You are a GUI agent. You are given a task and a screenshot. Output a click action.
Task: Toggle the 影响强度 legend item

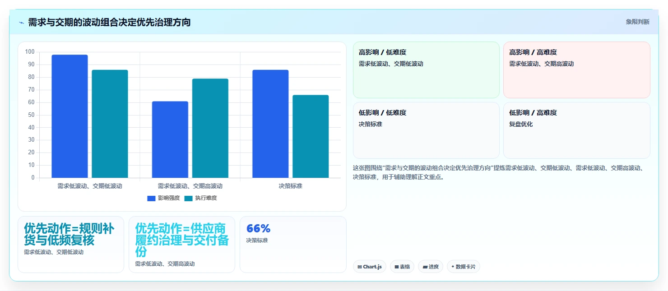(163, 198)
